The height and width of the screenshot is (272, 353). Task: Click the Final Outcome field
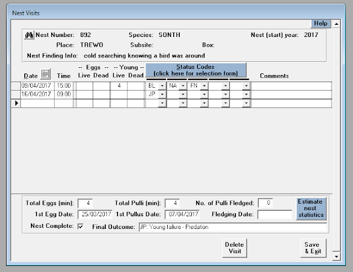pyautogui.click(x=233, y=227)
